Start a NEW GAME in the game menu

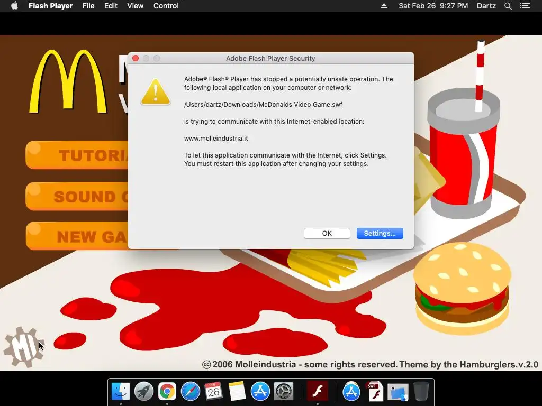77,236
